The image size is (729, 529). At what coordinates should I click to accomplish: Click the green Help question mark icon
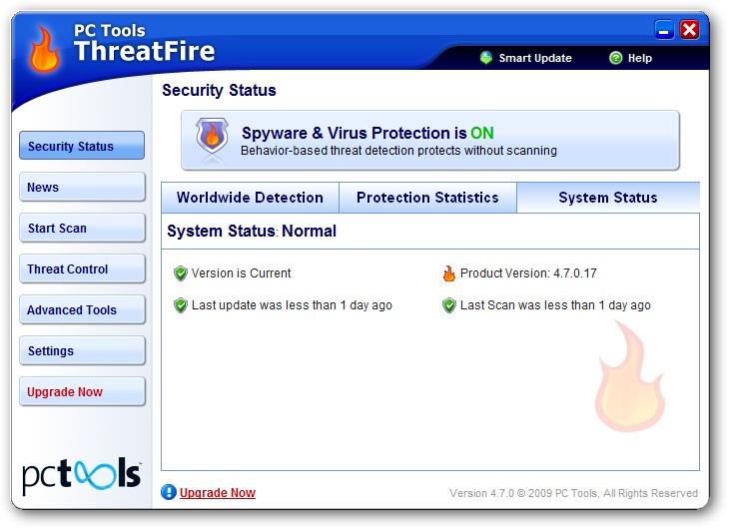pyautogui.click(x=615, y=58)
